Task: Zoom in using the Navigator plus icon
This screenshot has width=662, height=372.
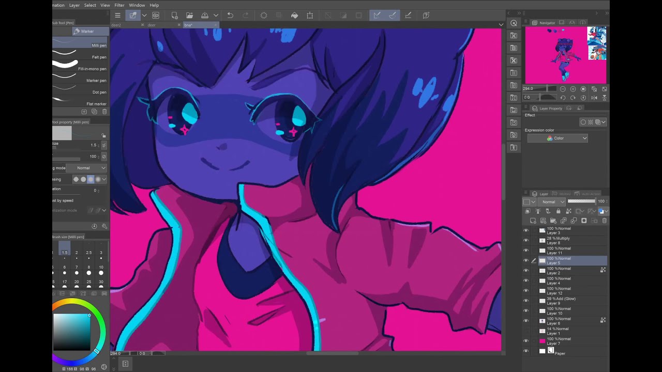Action: point(573,89)
